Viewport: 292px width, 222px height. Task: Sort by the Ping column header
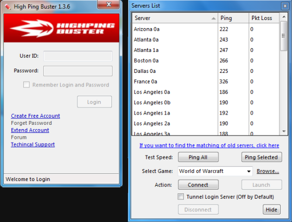(234, 18)
